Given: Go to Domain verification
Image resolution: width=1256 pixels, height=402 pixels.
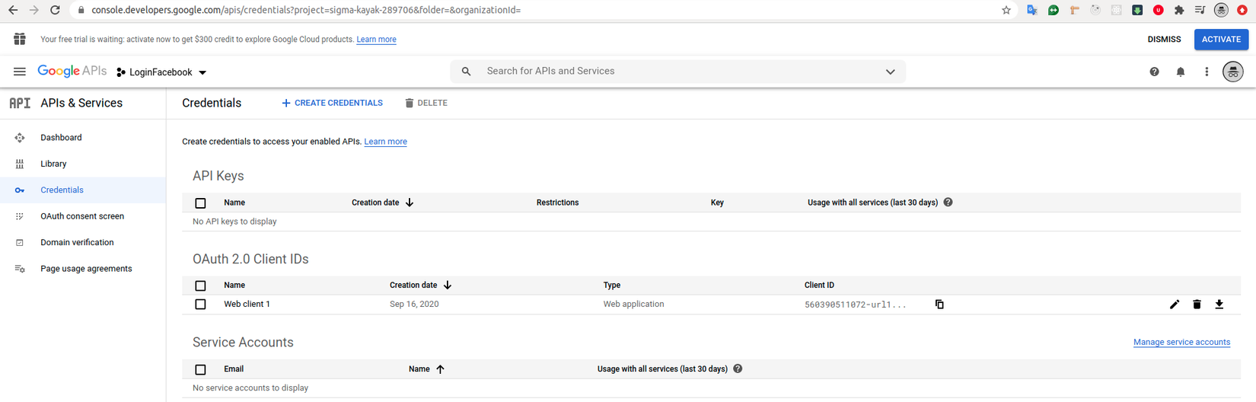Looking at the screenshot, I should 77,242.
